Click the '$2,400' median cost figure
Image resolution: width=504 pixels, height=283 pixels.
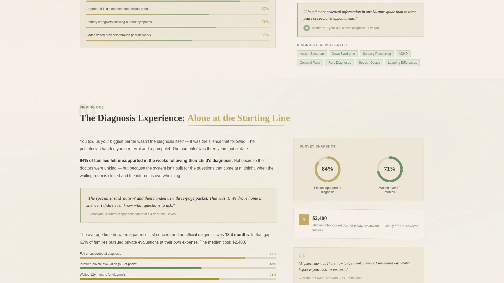coord(319,218)
